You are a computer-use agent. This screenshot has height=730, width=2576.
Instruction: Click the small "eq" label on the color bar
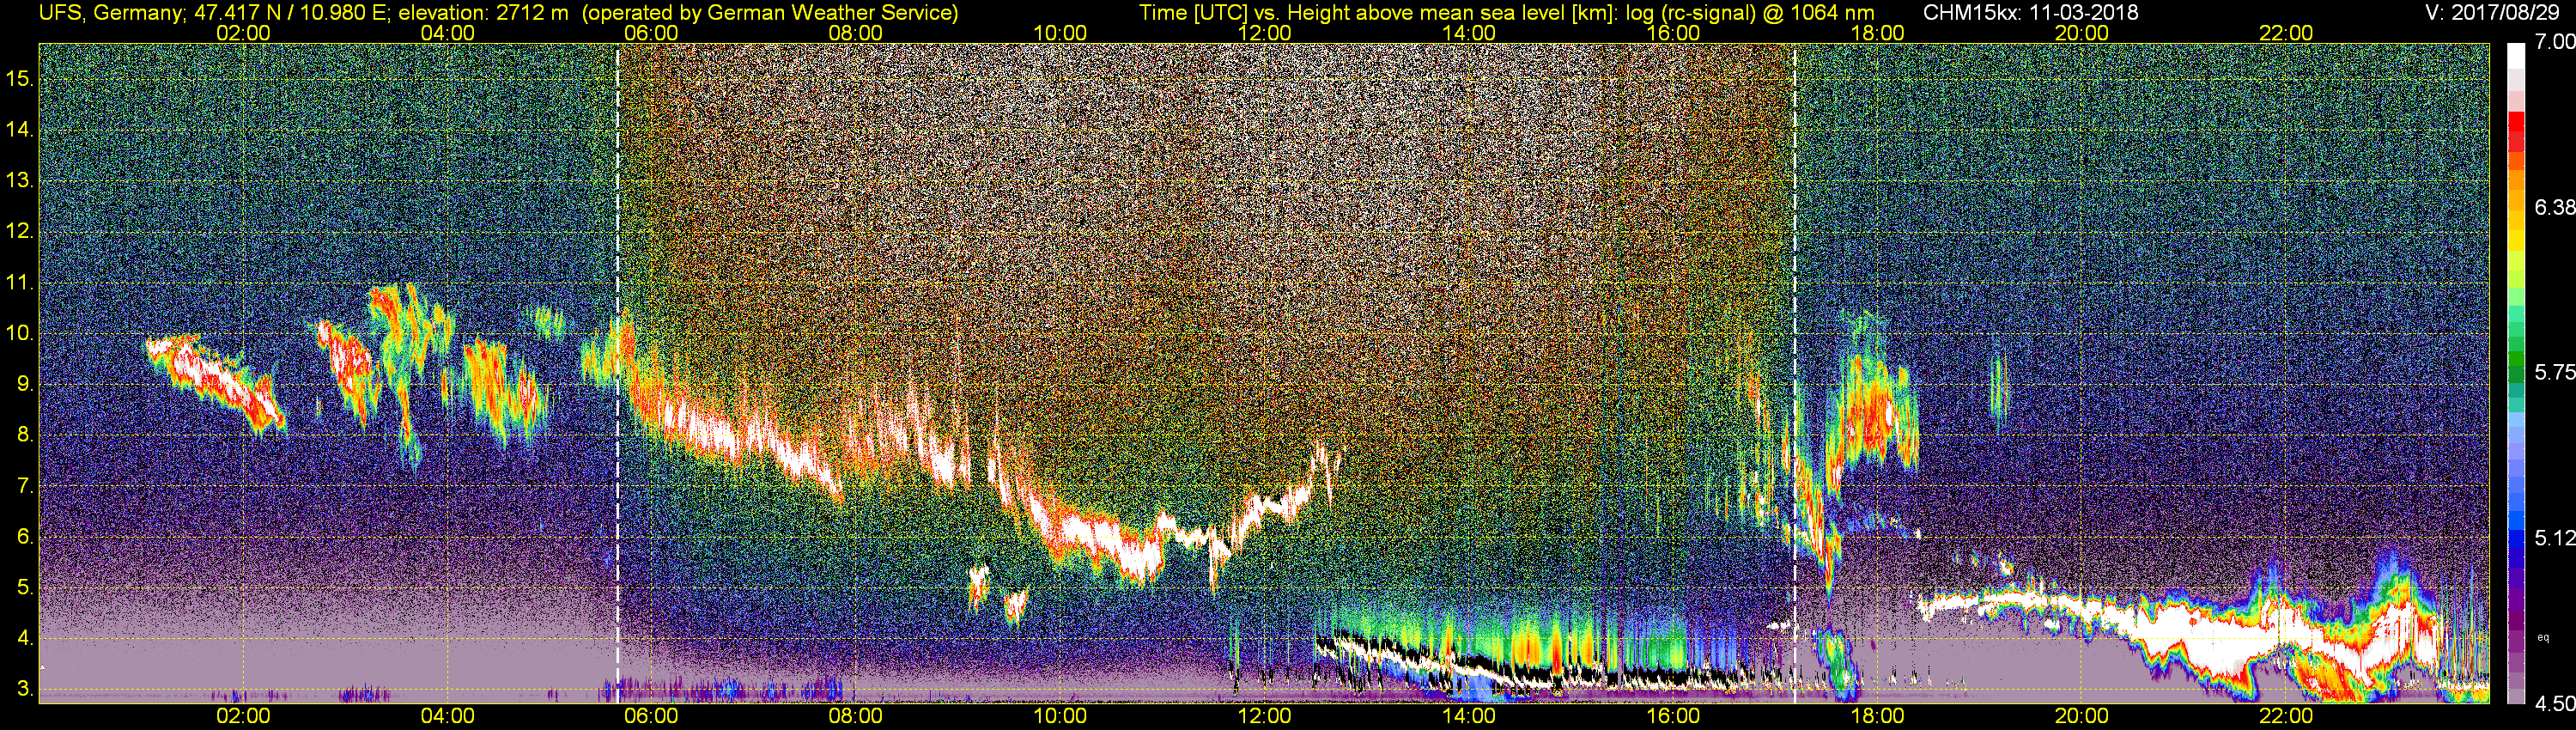tap(2543, 636)
